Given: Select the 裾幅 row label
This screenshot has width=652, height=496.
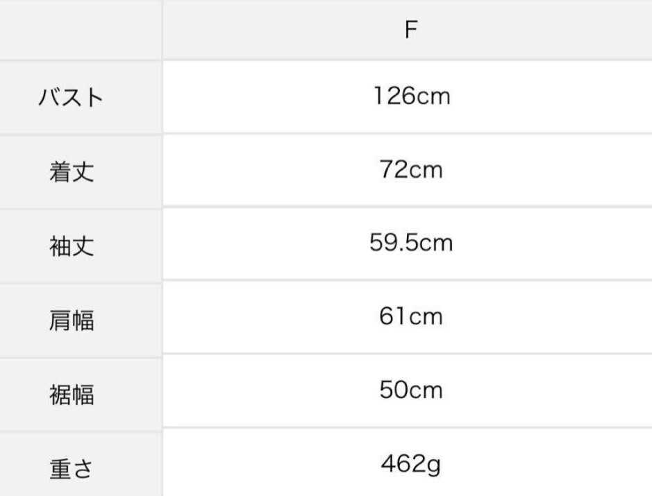Looking at the screenshot, I should click(x=71, y=394).
